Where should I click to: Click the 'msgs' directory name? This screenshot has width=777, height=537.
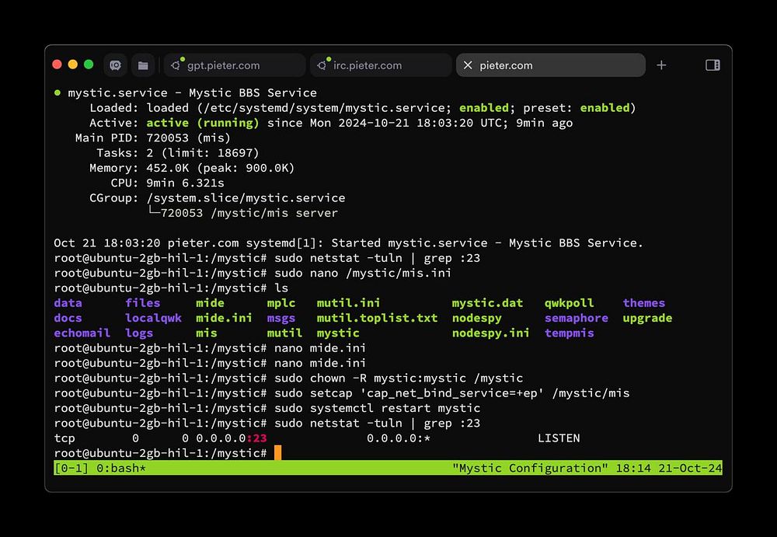point(281,319)
